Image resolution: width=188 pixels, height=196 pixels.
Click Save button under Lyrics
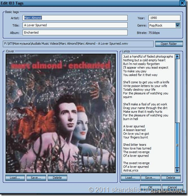(x=151, y=178)
